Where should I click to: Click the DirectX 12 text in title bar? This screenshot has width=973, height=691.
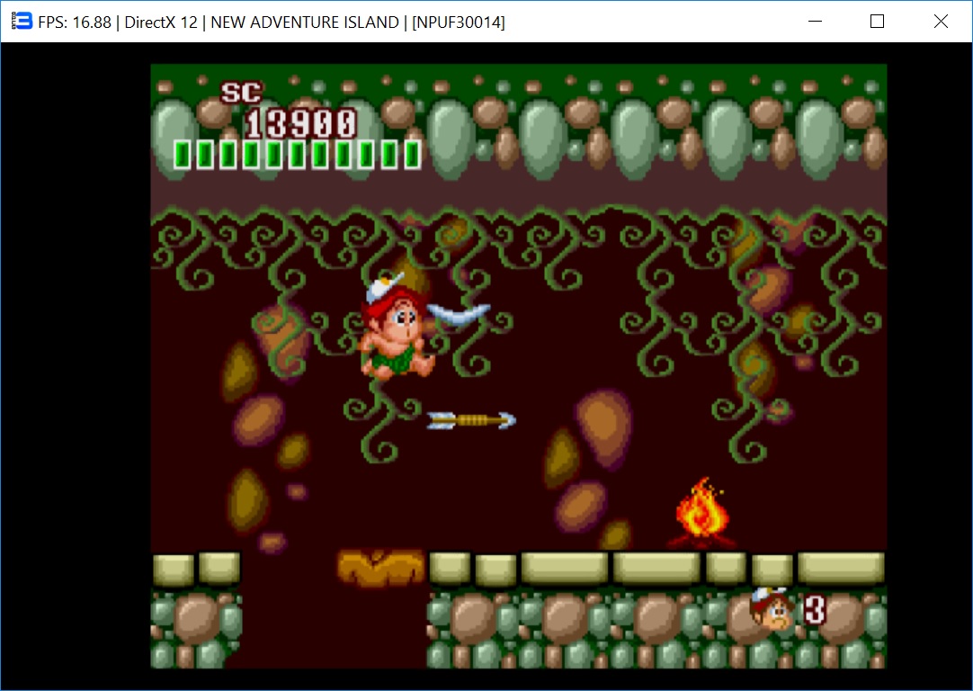pos(160,22)
